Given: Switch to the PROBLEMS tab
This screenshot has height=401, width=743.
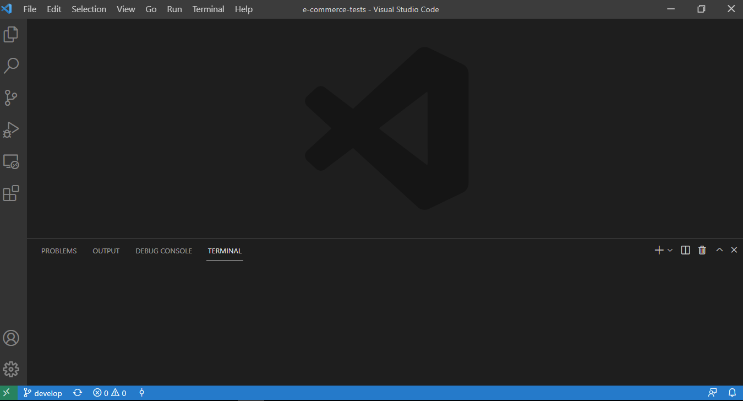Looking at the screenshot, I should (59, 251).
